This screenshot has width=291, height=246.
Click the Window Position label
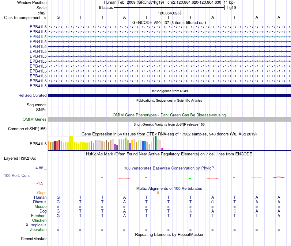(32, 2)
